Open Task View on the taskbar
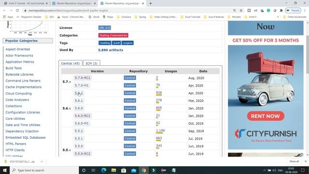This screenshot has height=174, width=309. pos(93,170)
